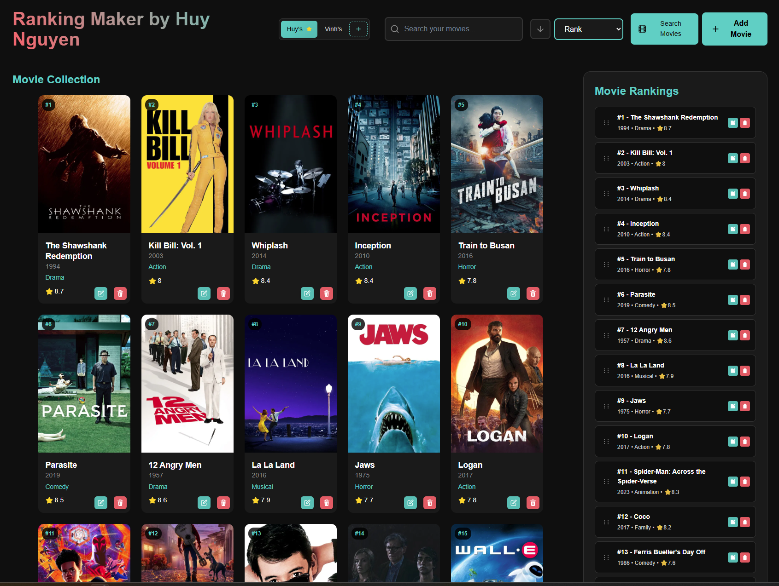Delete The Shawshank Redemption movie card
Image resolution: width=779 pixels, height=586 pixels.
120,293
